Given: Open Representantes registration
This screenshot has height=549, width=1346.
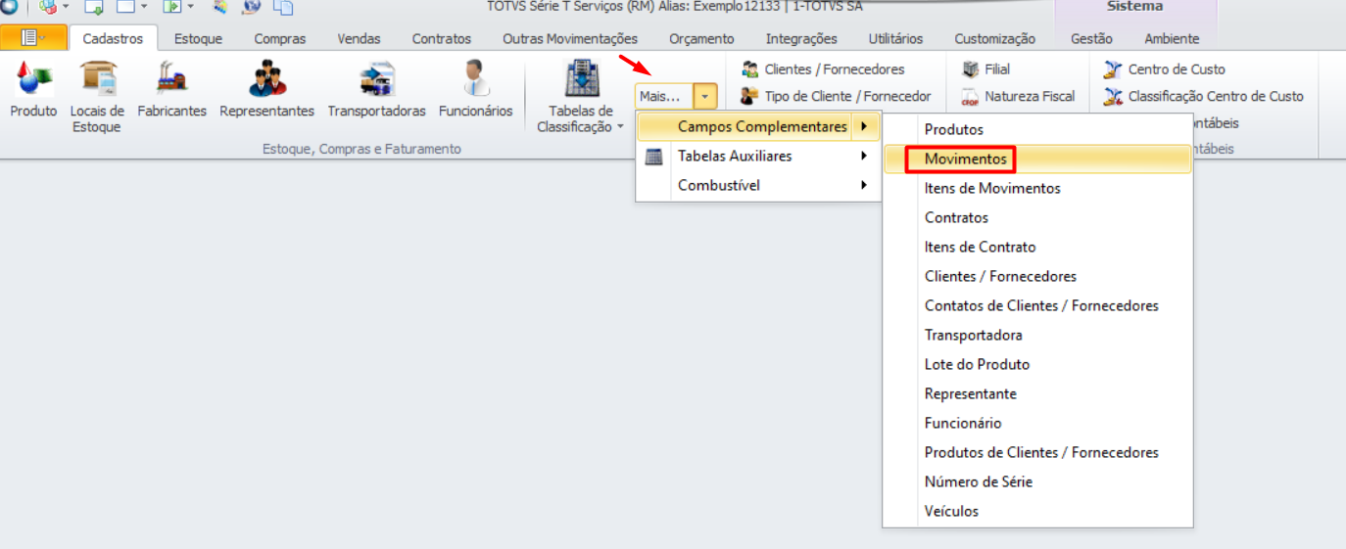Looking at the screenshot, I should pyautogui.click(x=266, y=90).
